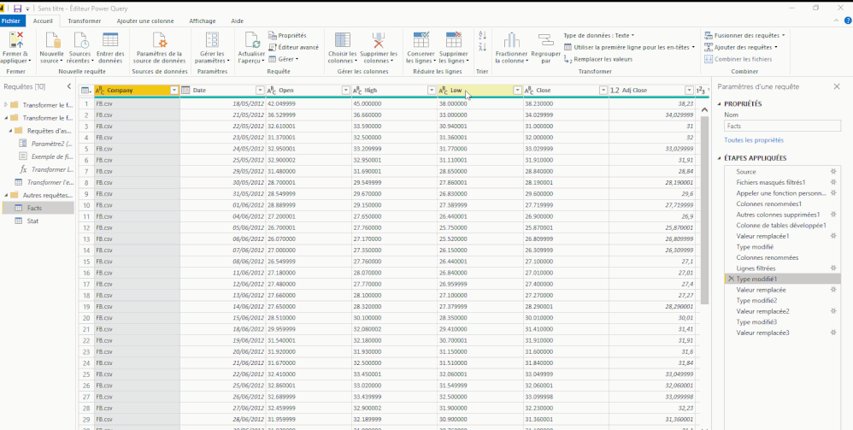Switch to Aide tab
Viewport: 853px width, 430px height.
[x=238, y=21]
